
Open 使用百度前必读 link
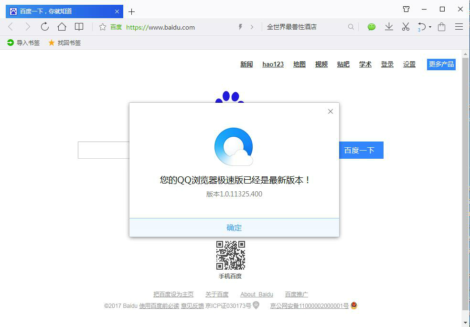point(159,305)
